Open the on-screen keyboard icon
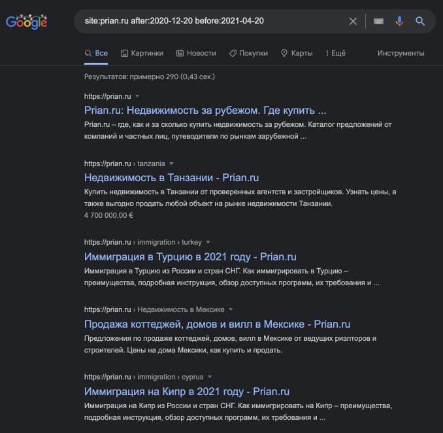The height and width of the screenshot is (433, 443). click(378, 21)
